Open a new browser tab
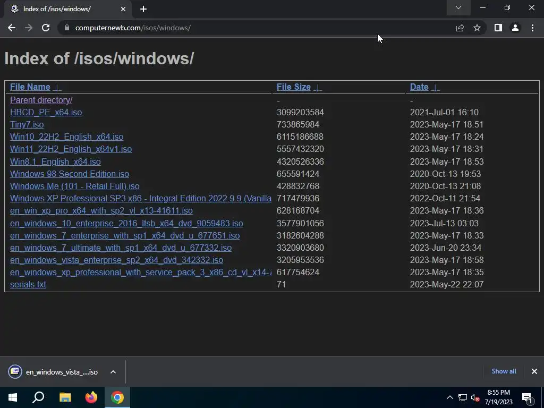This screenshot has height=408, width=544. [x=143, y=9]
